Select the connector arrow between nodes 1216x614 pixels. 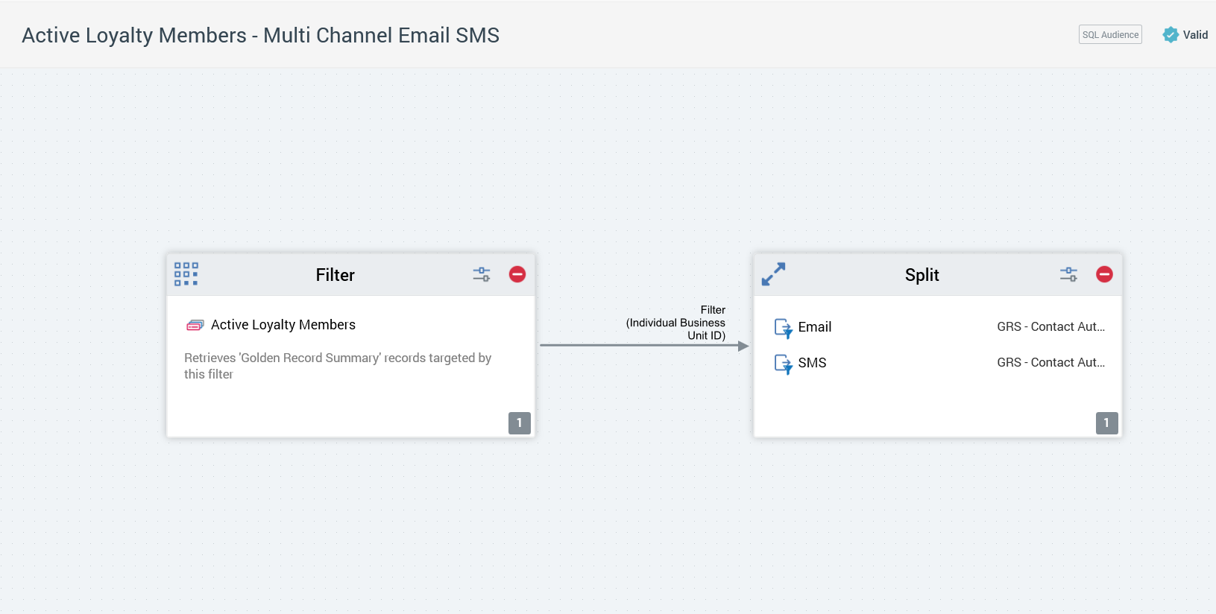(641, 346)
